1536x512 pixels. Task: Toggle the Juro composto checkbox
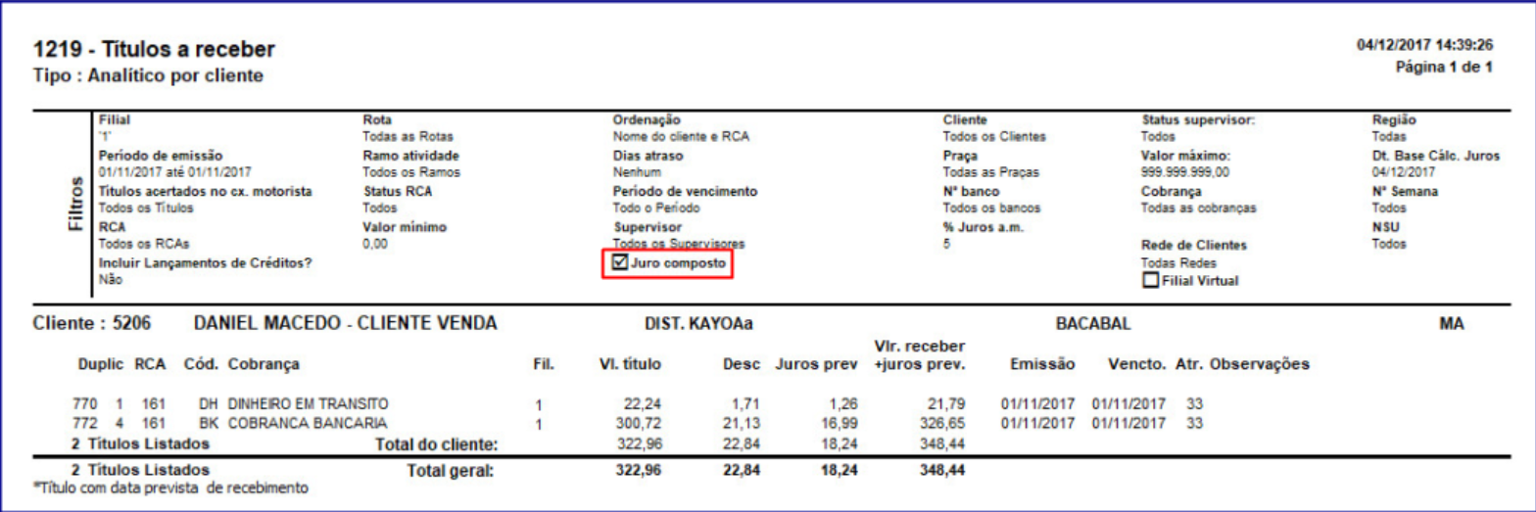pos(620,262)
